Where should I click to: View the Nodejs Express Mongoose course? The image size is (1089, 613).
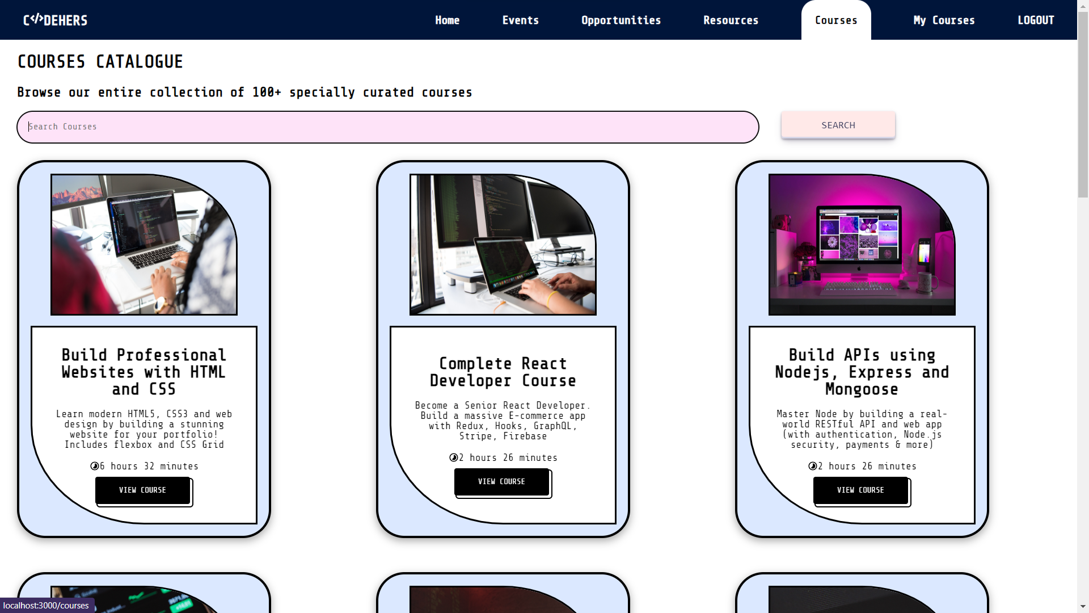coord(860,490)
